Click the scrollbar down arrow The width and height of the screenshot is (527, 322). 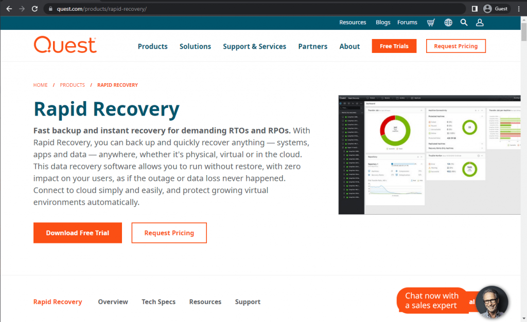(523, 318)
